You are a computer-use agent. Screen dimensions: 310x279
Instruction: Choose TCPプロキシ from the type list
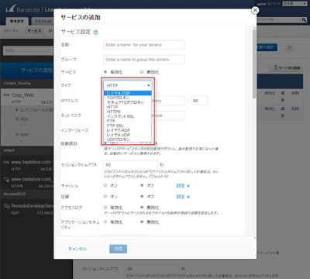[x=128, y=98]
